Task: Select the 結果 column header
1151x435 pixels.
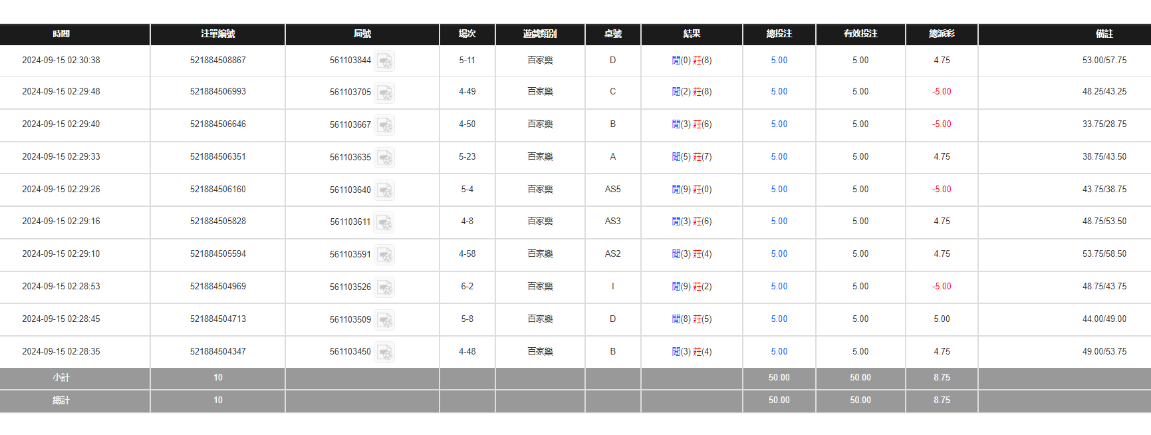Action: (692, 34)
